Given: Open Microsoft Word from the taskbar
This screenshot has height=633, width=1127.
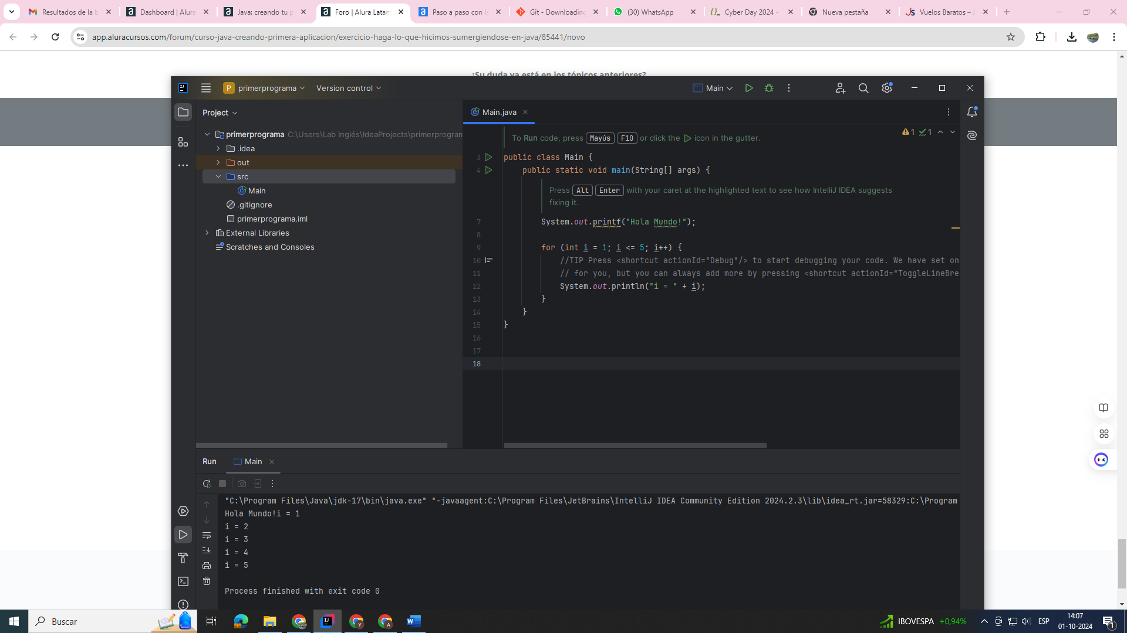Looking at the screenshot, I should (414, 621).
